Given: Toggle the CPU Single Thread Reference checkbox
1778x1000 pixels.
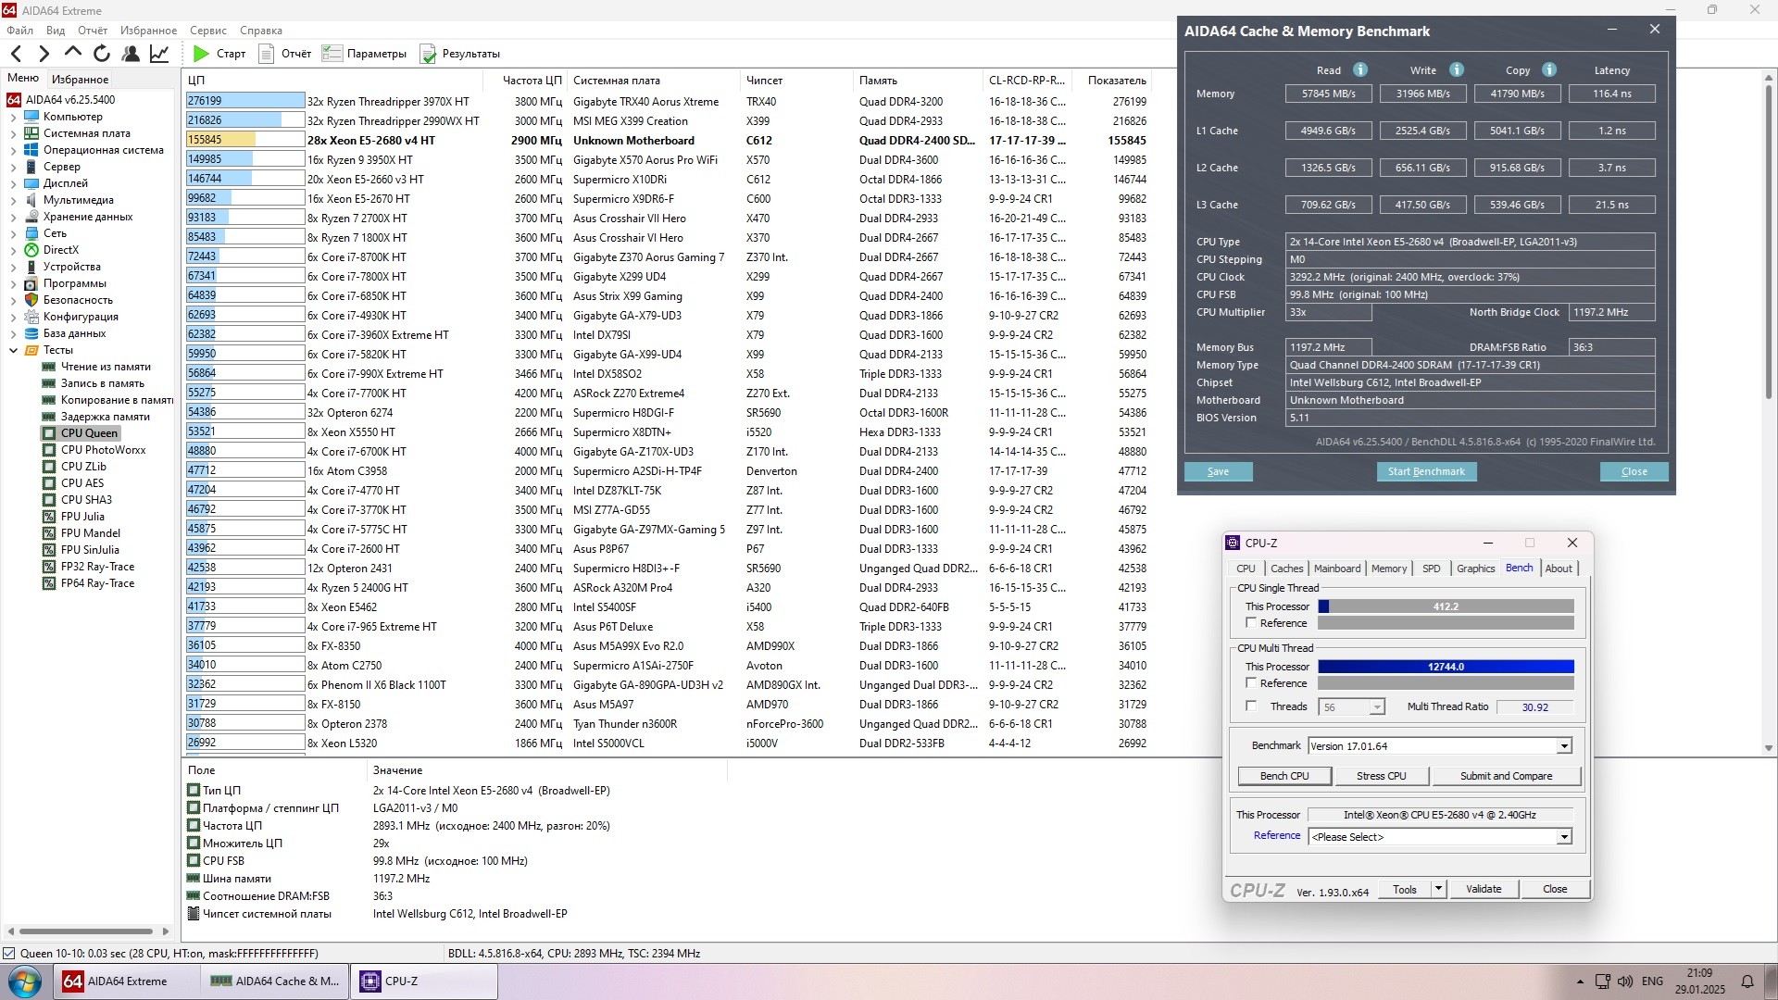Looking at the screenshot, I should point(1251,623).
